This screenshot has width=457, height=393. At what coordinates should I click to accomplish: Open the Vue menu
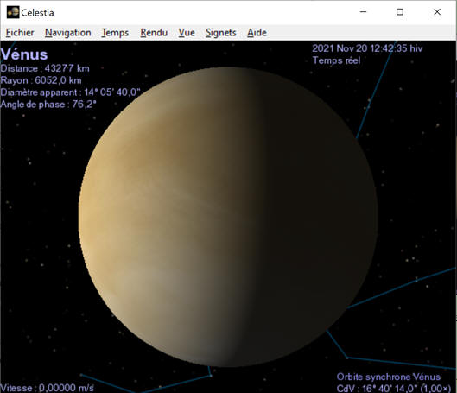click(x=187, y=32)
